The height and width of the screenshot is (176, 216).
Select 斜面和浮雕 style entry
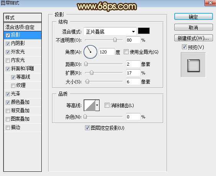(x=23, y=68)
